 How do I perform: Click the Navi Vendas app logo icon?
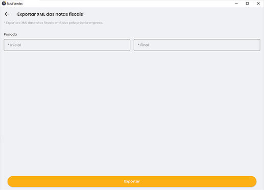(4, 4)
